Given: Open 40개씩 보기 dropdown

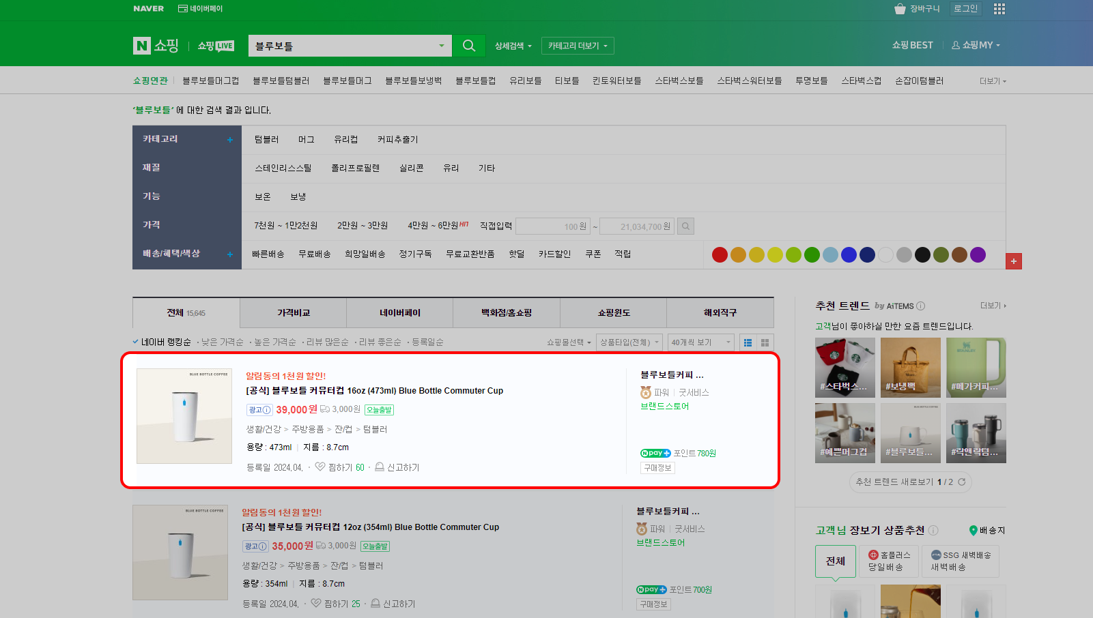Looking at the screenshot, I should click(x=700, y=342).
